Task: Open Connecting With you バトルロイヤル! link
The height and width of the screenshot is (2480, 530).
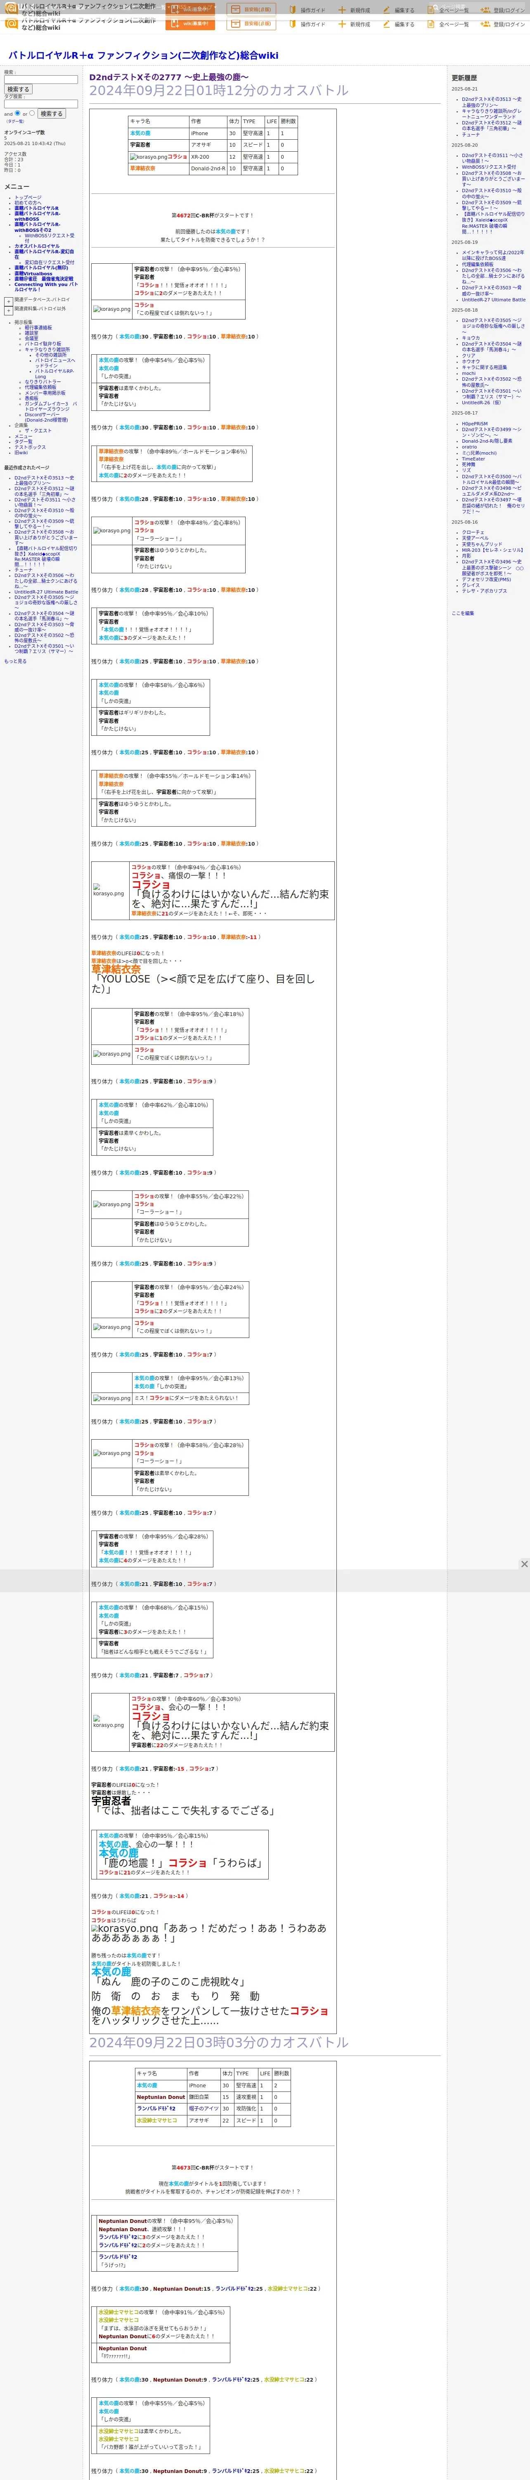Action: 46,287
